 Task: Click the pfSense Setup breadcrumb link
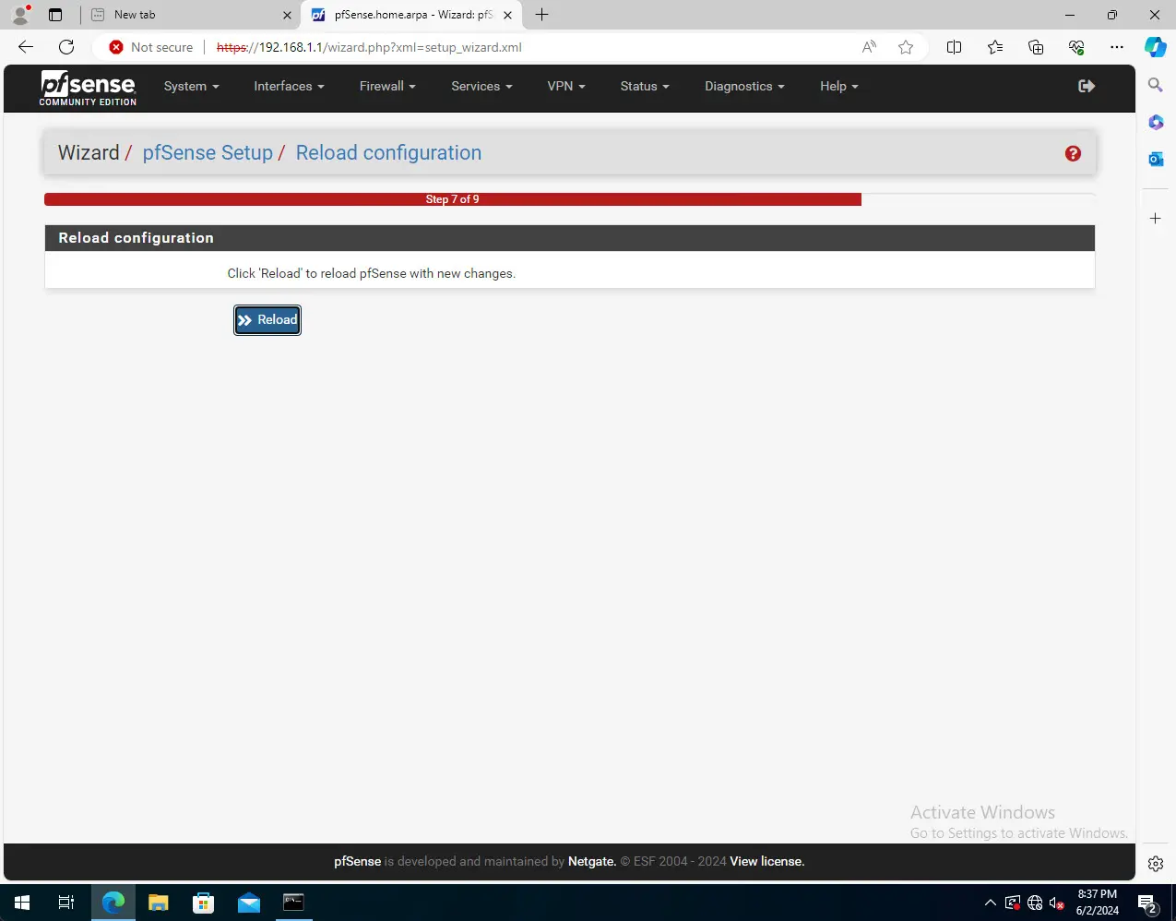click(x=208, y=153)
